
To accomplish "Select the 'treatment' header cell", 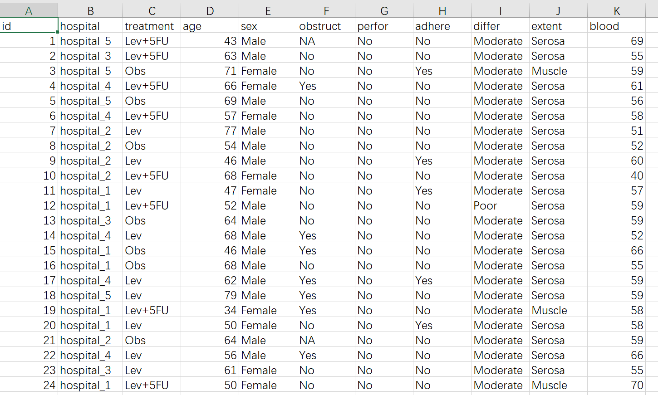I will [x=151, y=26].
